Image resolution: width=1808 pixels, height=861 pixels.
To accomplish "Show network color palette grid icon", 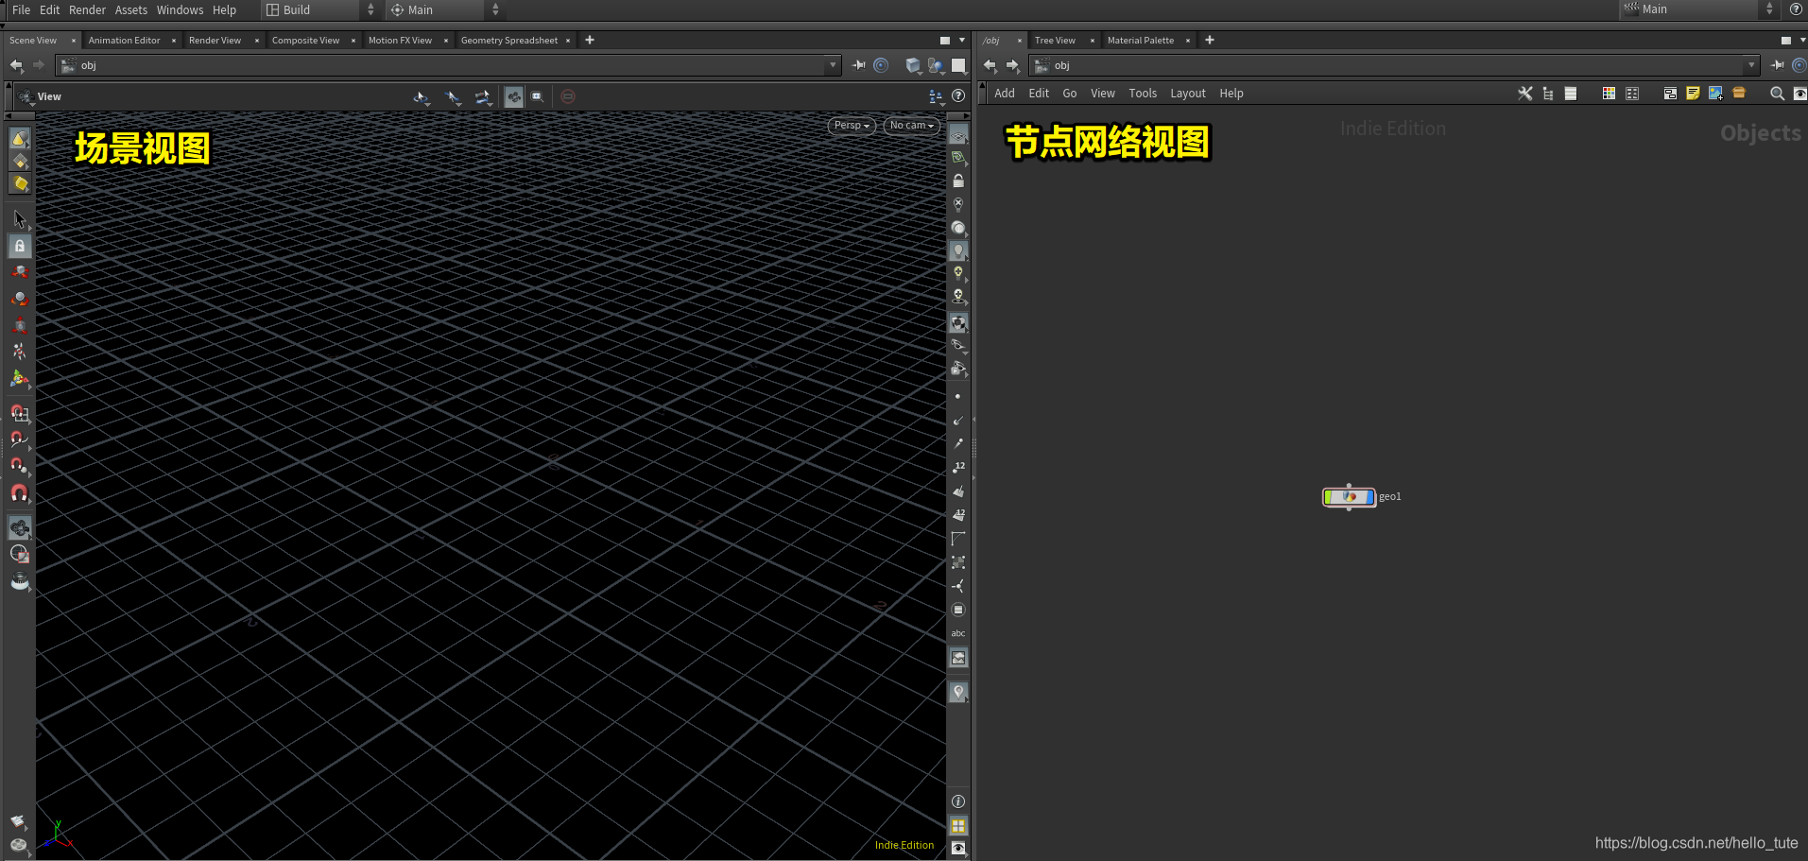I will (x=1609, y=94).
